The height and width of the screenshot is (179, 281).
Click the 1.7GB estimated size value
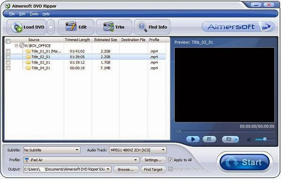click(x=105, y=63)
